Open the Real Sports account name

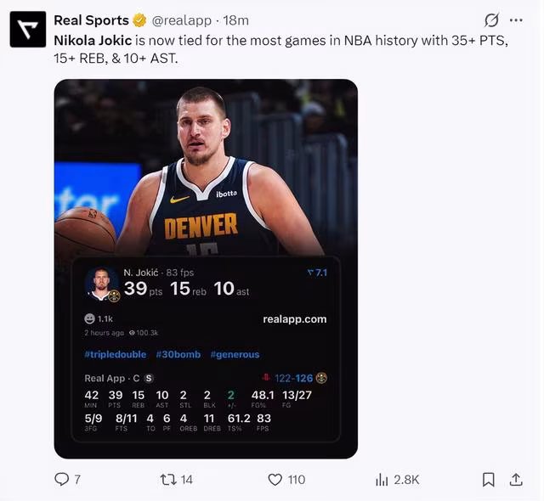tap(91, 20)
